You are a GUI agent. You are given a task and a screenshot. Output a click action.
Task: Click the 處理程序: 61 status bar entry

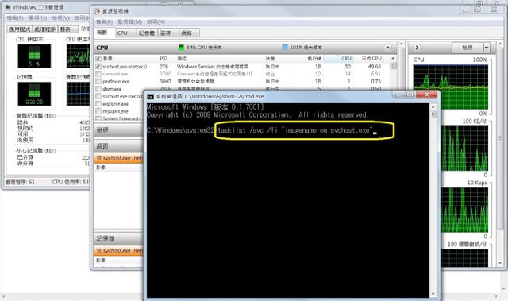point(21,182)
